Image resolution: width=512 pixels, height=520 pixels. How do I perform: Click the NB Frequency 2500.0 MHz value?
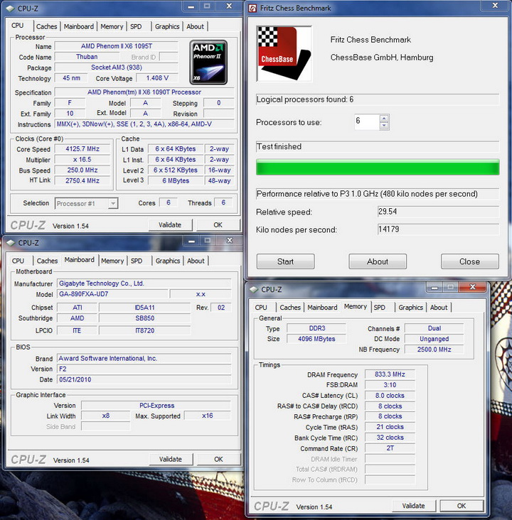pyautogui.click(x=434, y=350)
